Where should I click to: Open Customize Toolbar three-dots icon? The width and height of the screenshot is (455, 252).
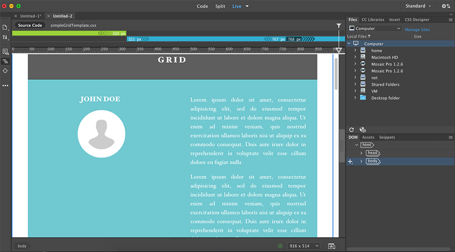tap(5, 86)
